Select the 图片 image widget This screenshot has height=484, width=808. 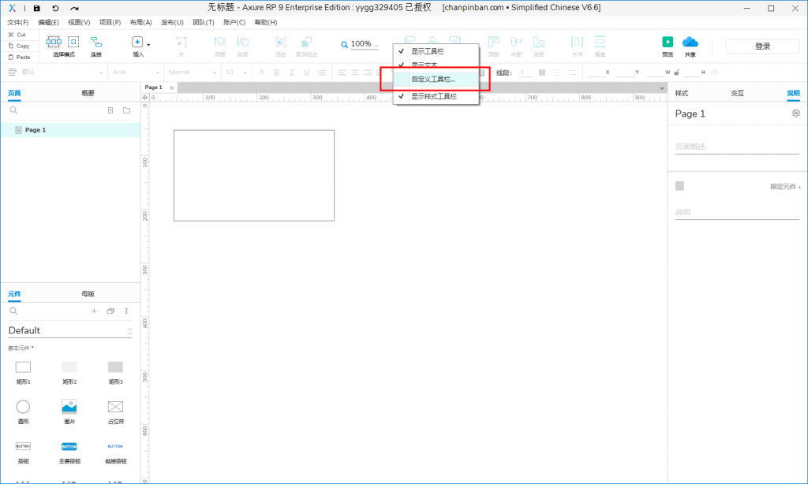[x=69, y=407]
